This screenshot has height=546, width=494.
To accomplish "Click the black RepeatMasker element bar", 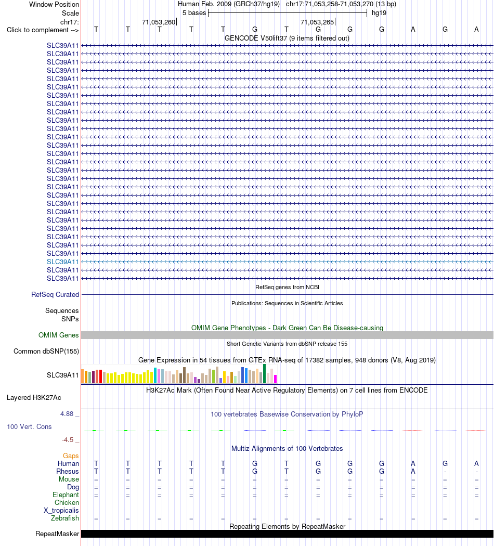I will (x=287, y=534).
